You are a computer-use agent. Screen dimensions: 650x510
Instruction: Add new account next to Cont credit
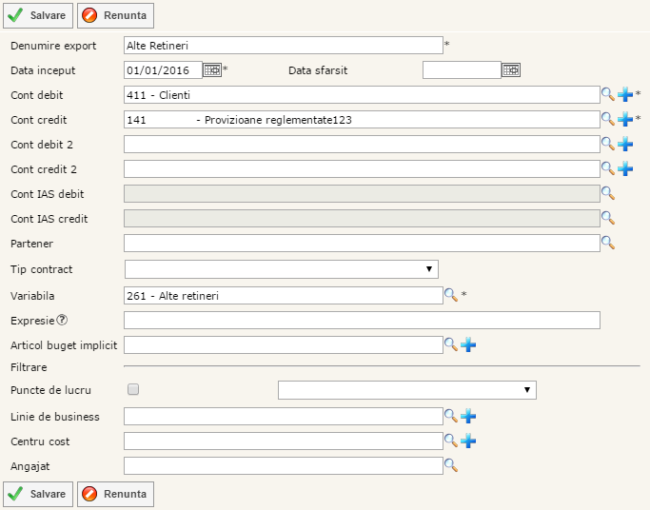pos(625,119)
